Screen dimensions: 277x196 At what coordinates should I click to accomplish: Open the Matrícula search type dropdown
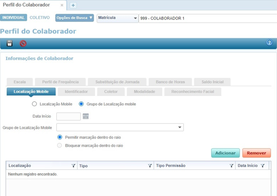[x=117, y=18]
